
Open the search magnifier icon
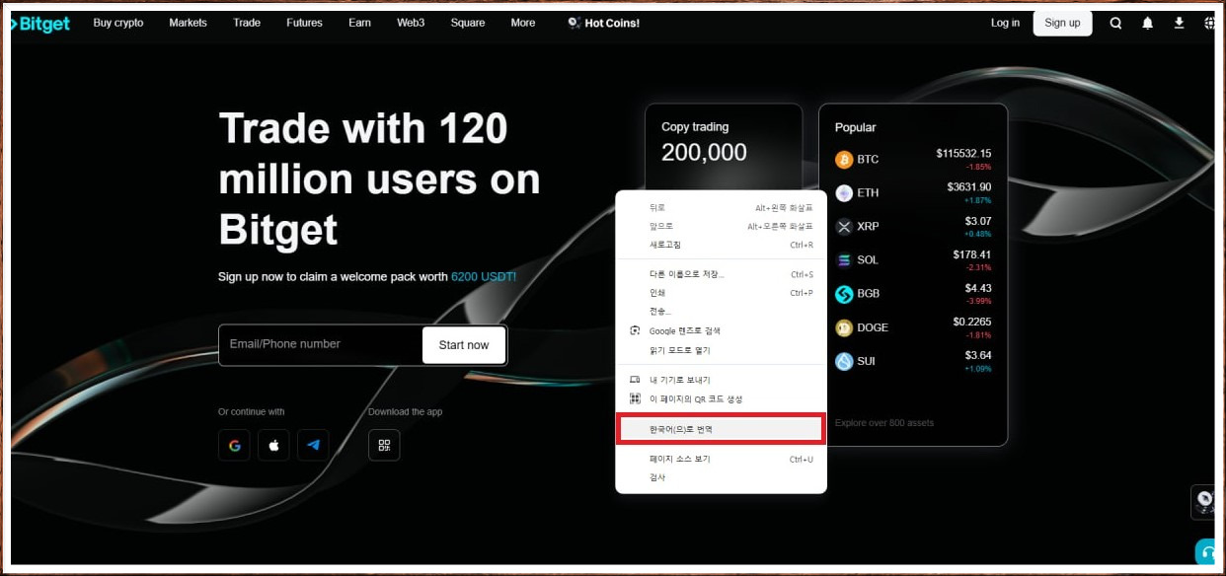click(x=1115, y=24)
